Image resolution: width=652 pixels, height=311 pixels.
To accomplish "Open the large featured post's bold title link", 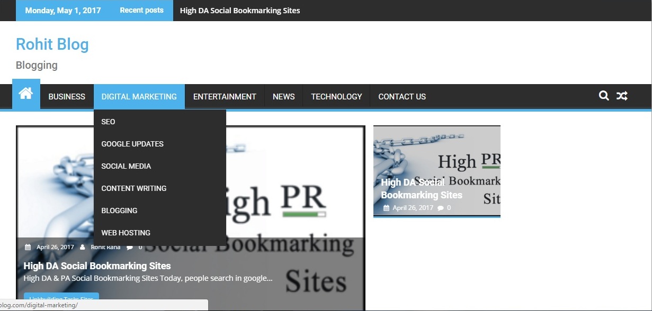I will (97, 266).
